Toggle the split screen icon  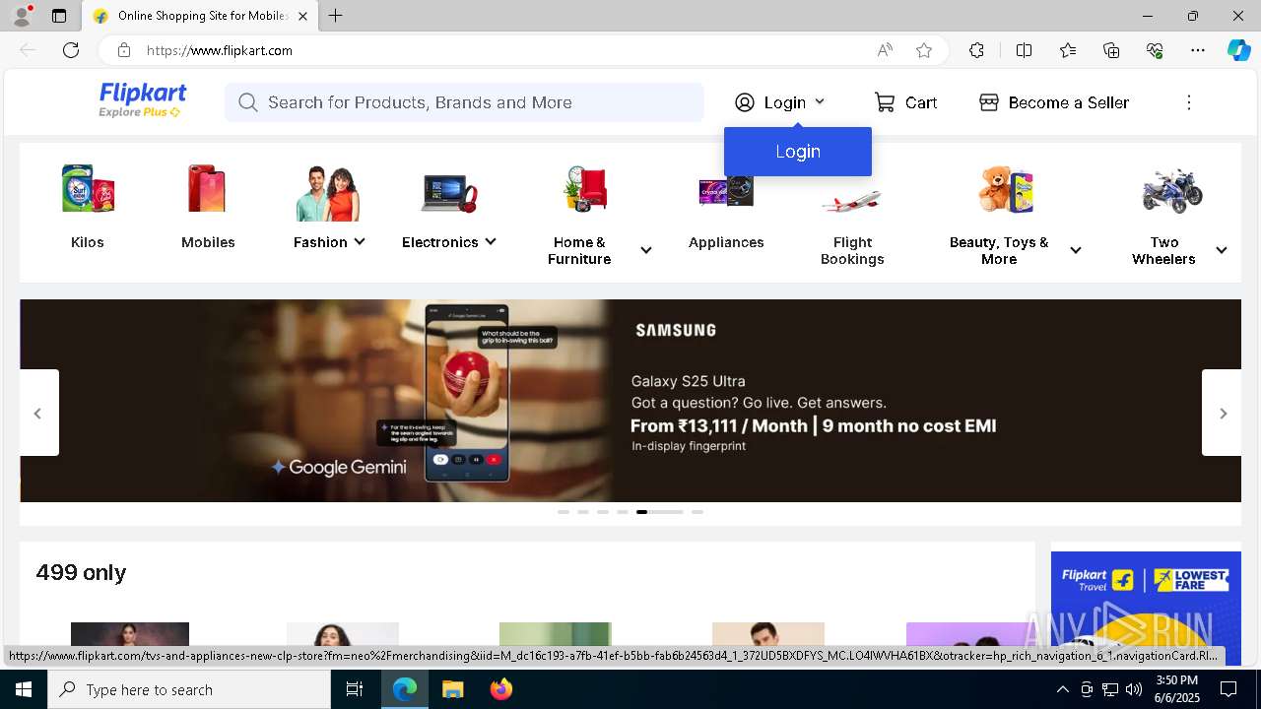[1024, 50]
